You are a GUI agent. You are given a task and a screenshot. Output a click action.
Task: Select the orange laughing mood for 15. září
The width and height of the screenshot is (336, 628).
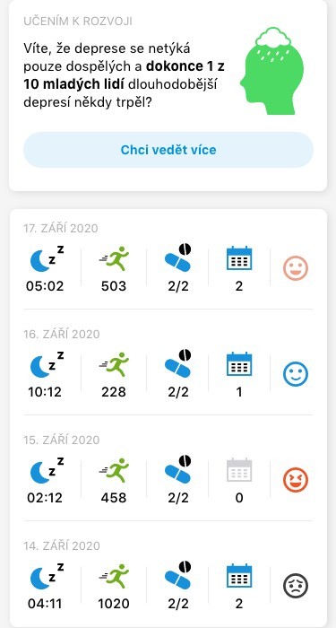(x=296, y=480)
